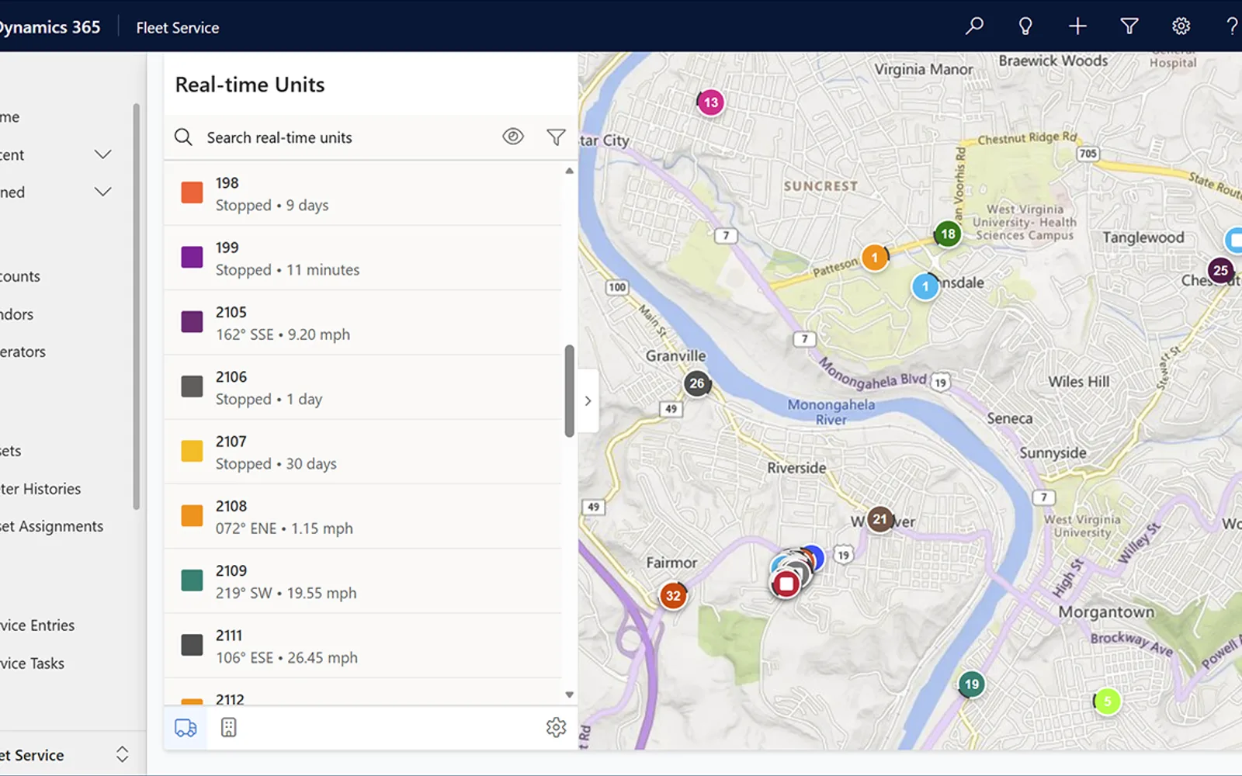
Task: Click the orange cluster marker 32 near Fairmor
Action: [x=673, y=596]
